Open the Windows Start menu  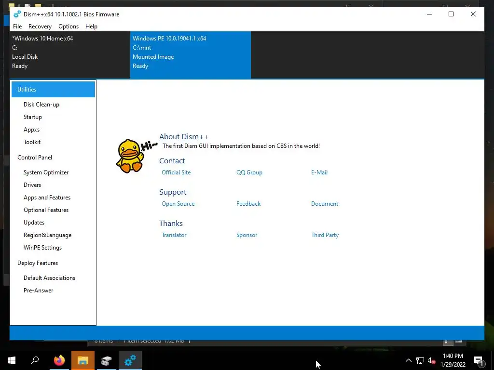12,360
